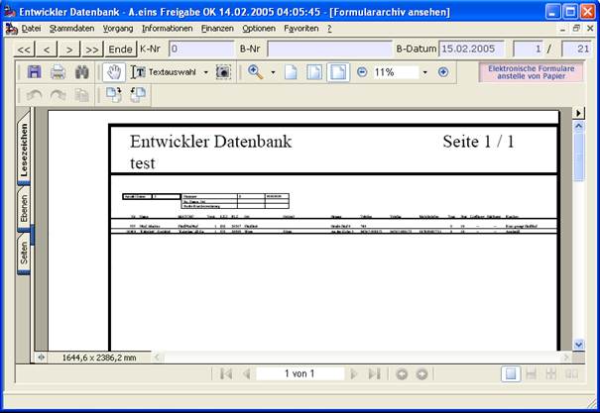The height and width of the screenshot is (413, 600).
Task: Click the zoom in plus button
Action: pyautogui.click(x=443, y=72)
